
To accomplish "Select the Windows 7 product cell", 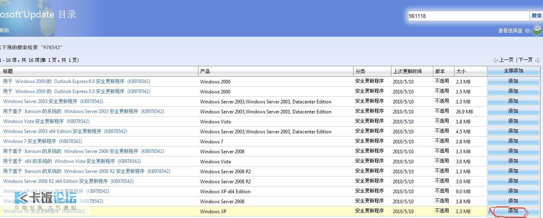I will (x=212, y=142).
